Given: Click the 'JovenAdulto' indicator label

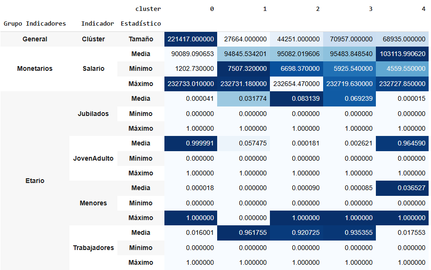Looking at the screenshot, I should tap(93, 158).
